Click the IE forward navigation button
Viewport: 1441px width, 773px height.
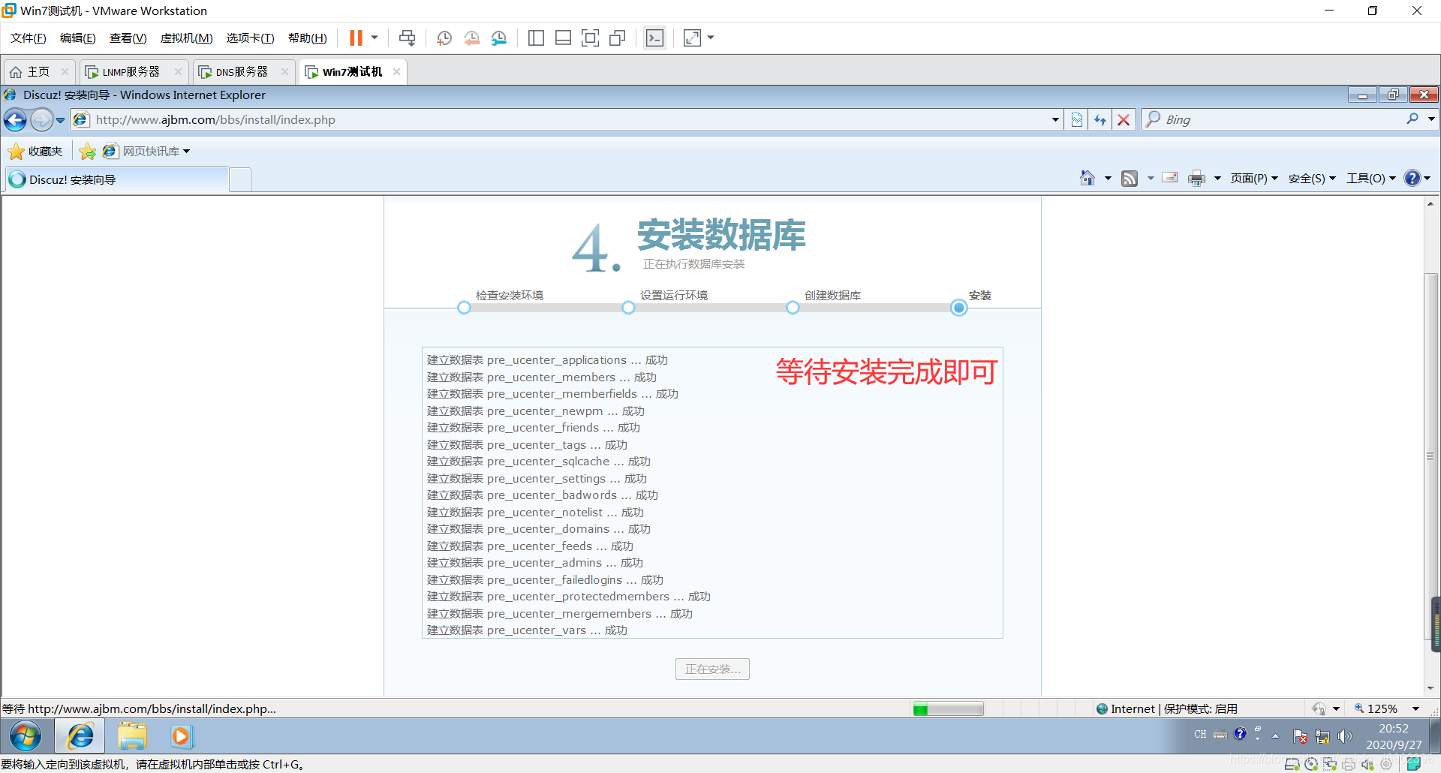click(41, 119)
